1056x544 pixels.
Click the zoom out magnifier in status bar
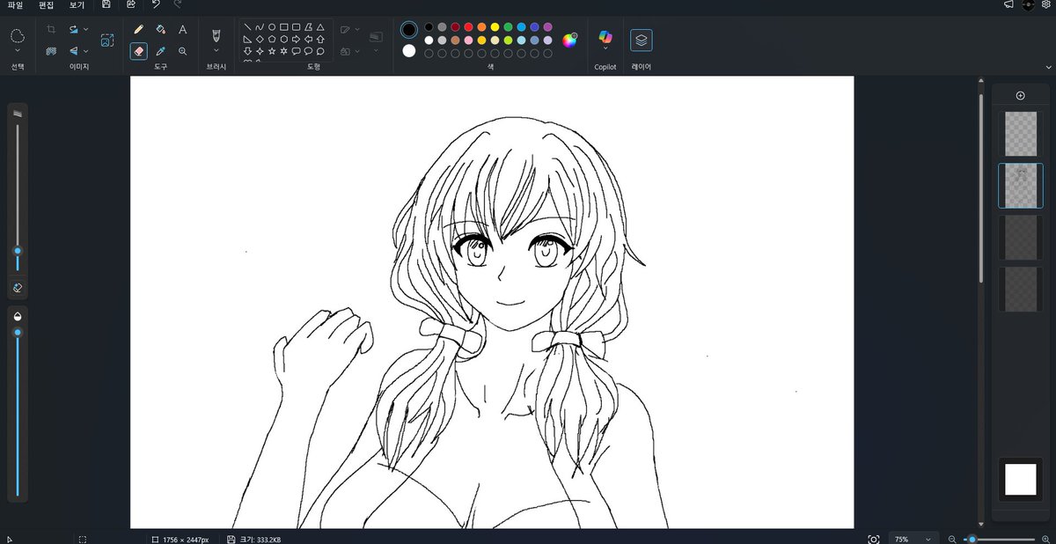[952, 539]
